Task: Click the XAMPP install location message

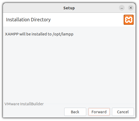Action: [x=39, y=34]
